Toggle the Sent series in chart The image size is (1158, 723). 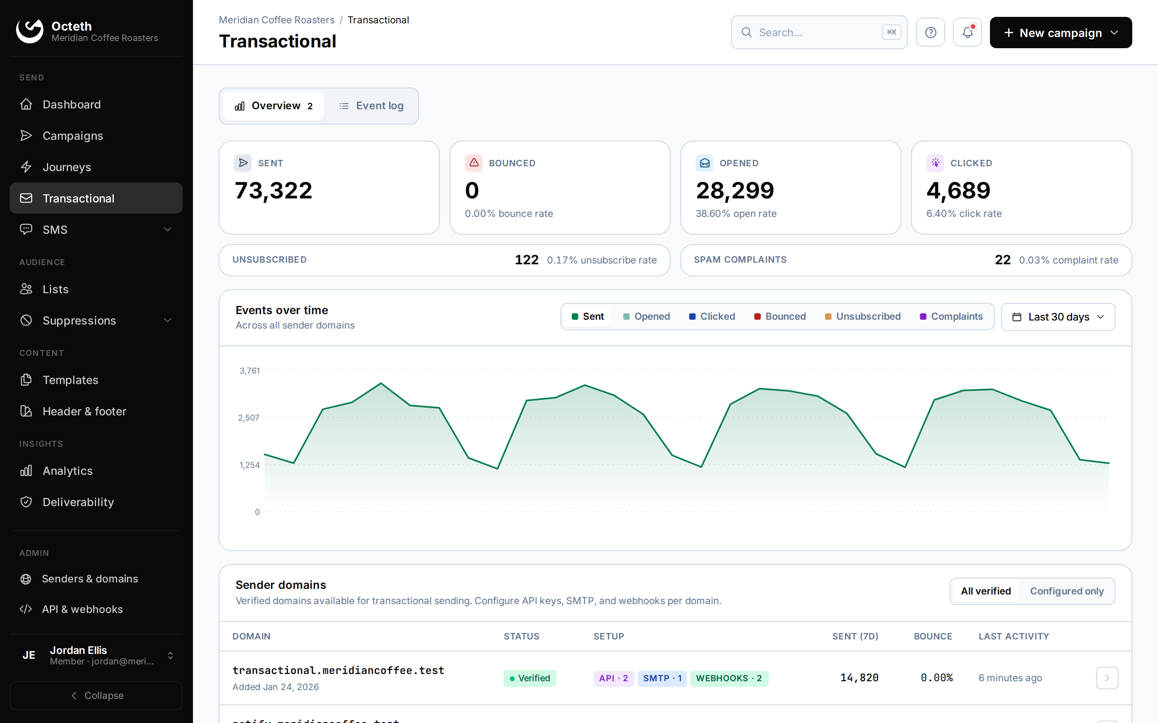[x=588, y=317]
